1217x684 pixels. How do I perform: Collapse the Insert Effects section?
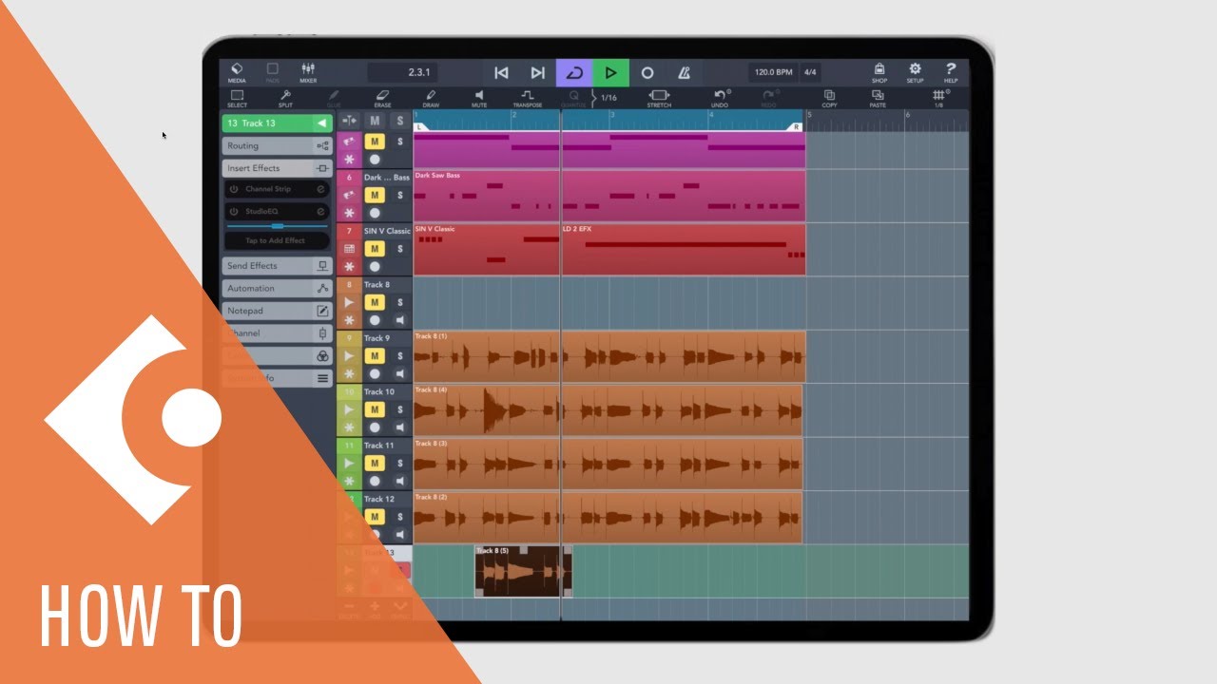click(278, 168)
